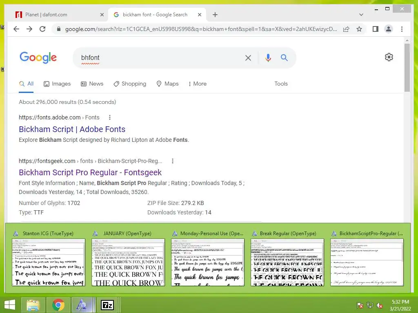Switch to News results

(x=92, y=84)
